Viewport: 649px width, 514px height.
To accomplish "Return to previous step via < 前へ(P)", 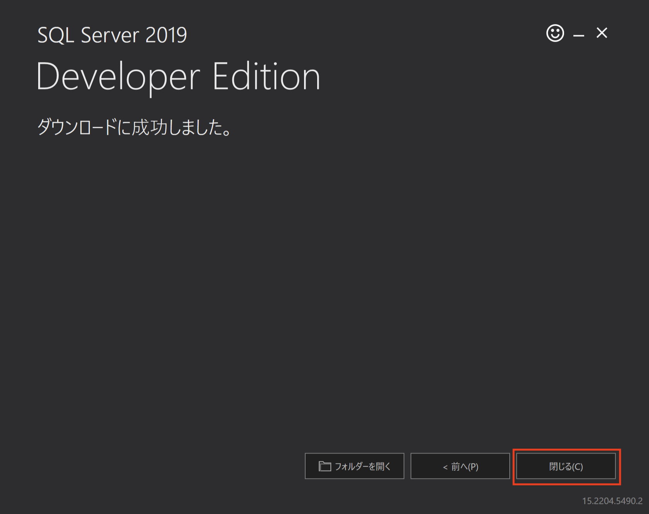I will coord(460,466).
